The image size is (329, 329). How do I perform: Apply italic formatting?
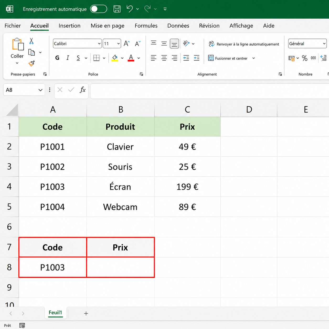(x=68, y=58)
